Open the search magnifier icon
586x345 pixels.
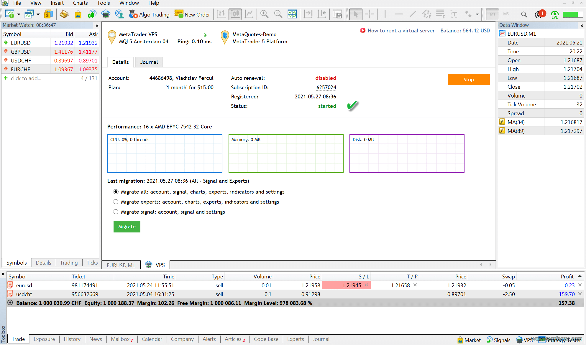(x=524, y=14)
